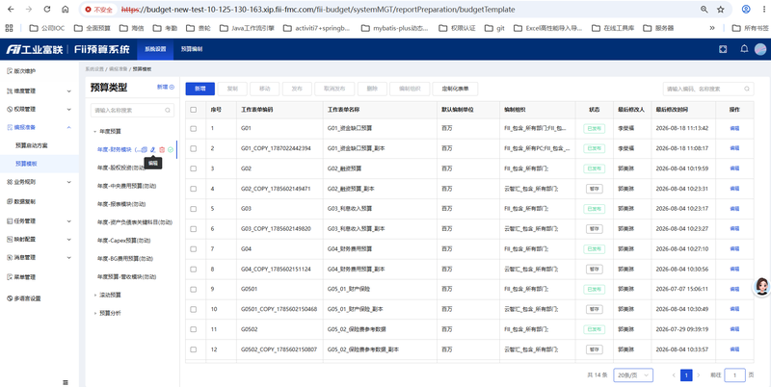Tick the select-all checkbox in the table header
This screenshot has height=387, width=771.
click(194, 110)
